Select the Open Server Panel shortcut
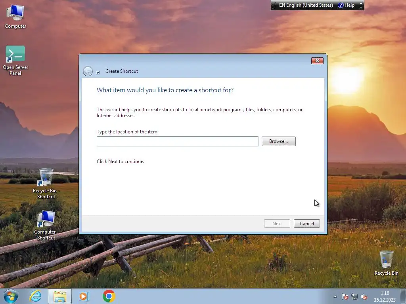 tap(15, 61)
